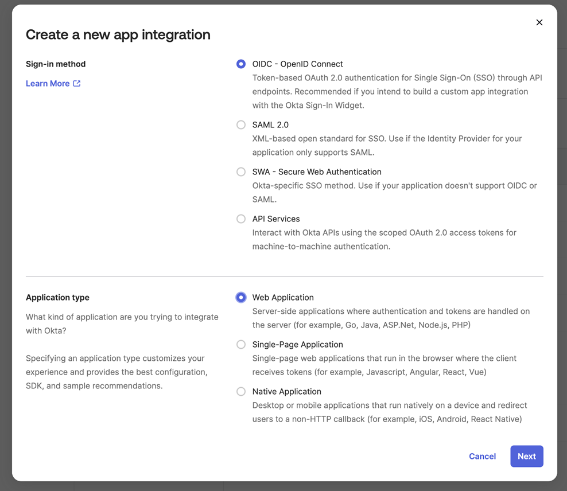
Task: Click the 'OIDC - OpenID Connect' label text
Action: (x=297, y=64)
